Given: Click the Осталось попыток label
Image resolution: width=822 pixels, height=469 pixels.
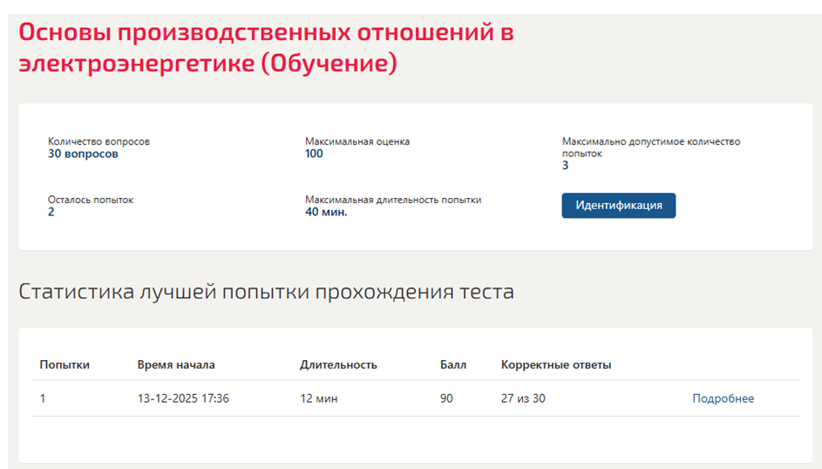Looking at the screenshot, I should click(x=91, y=200).
